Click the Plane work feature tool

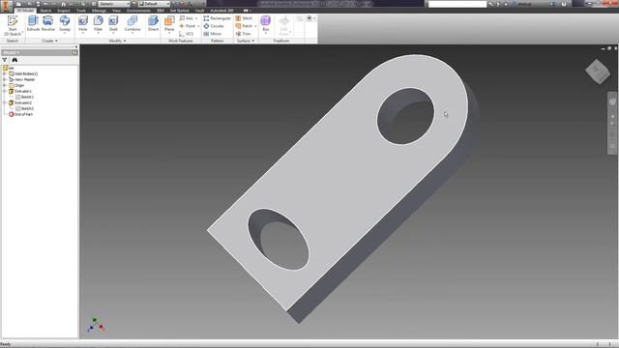click(x=169, y=23)
